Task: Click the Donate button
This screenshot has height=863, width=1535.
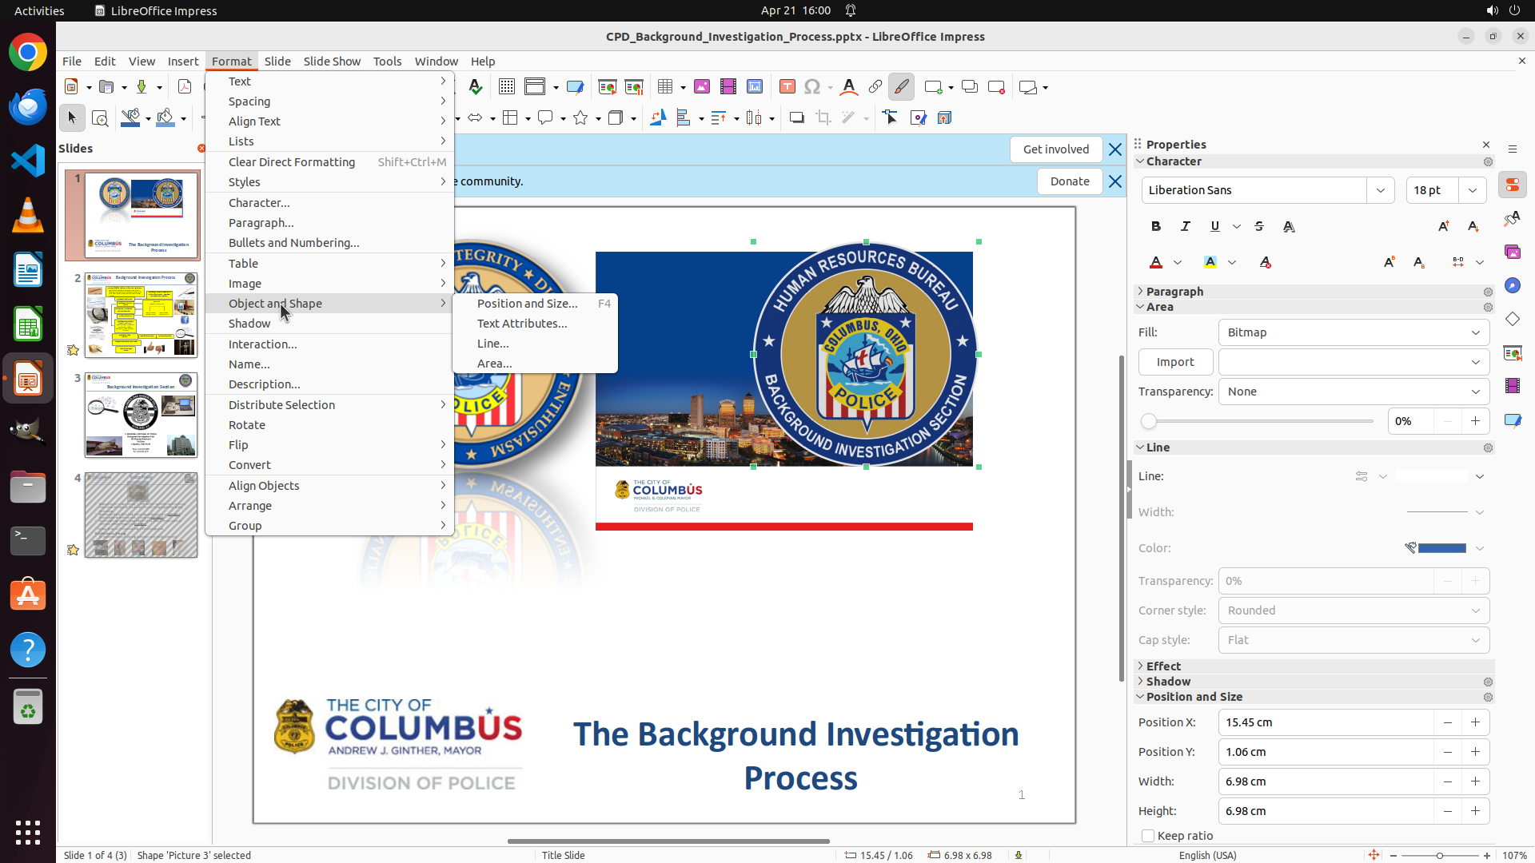Action: [x=1069, y=181]
